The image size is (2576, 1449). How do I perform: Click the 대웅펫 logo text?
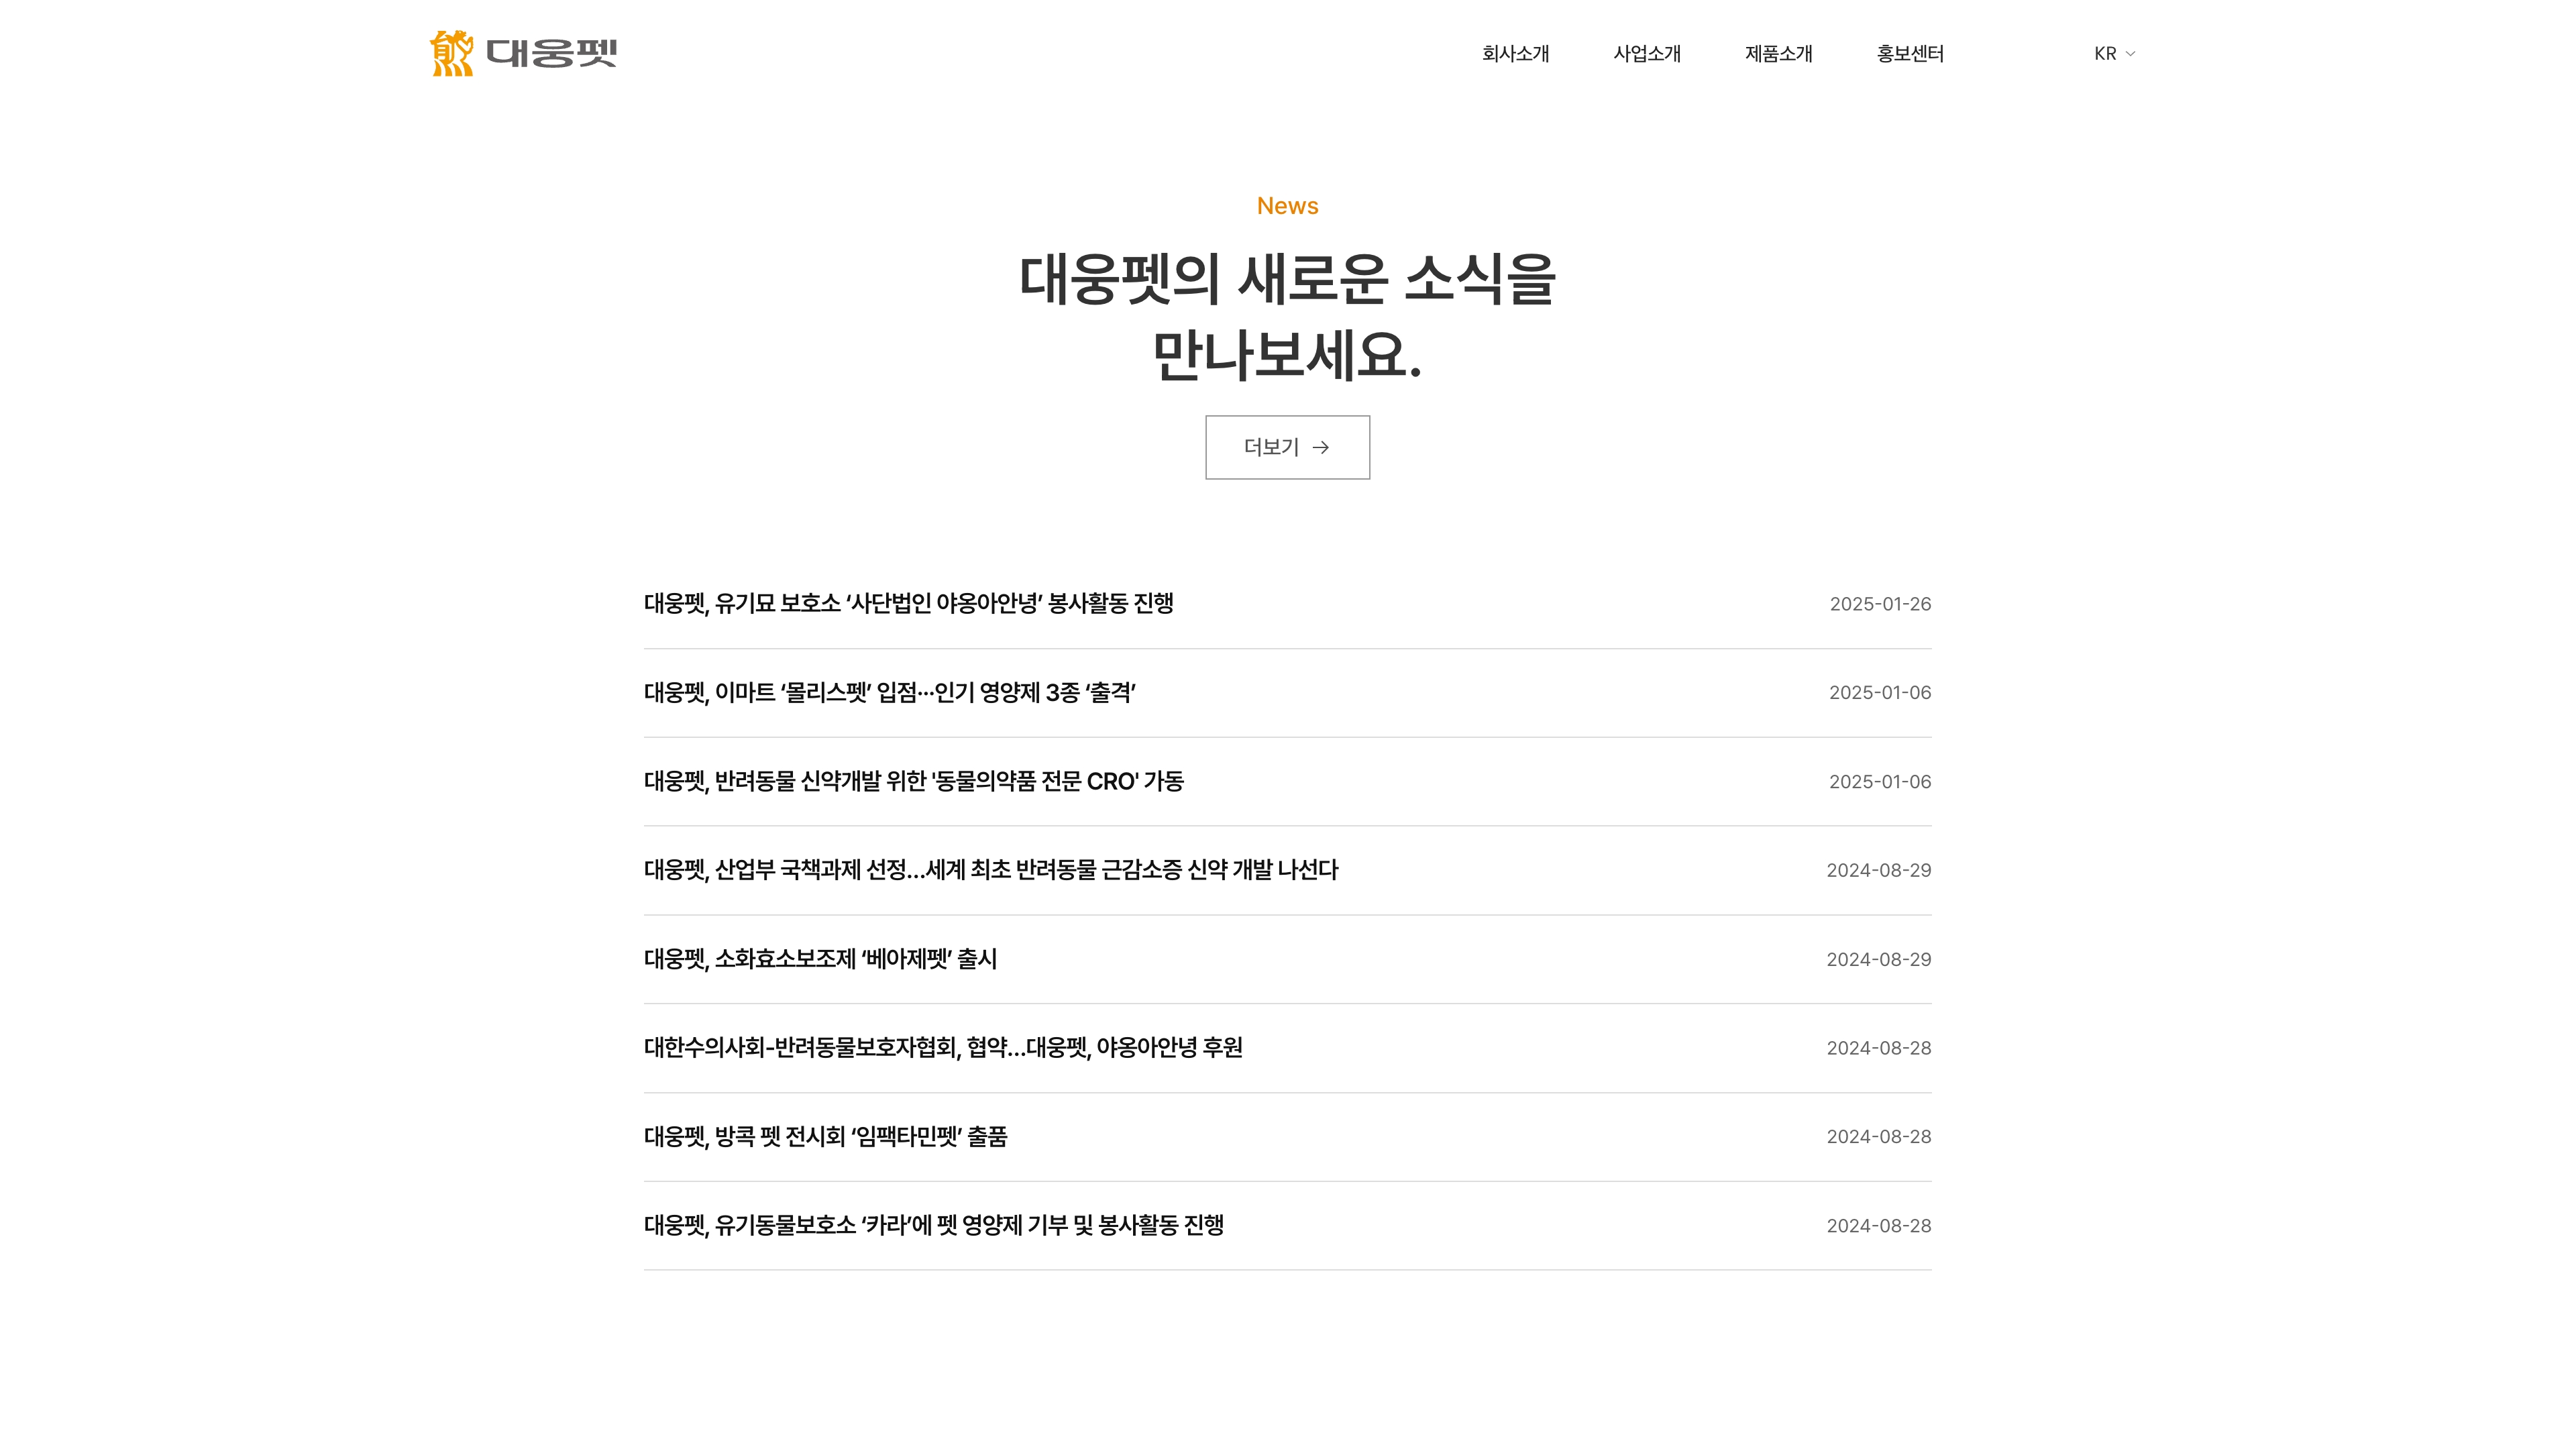[551, 53]
